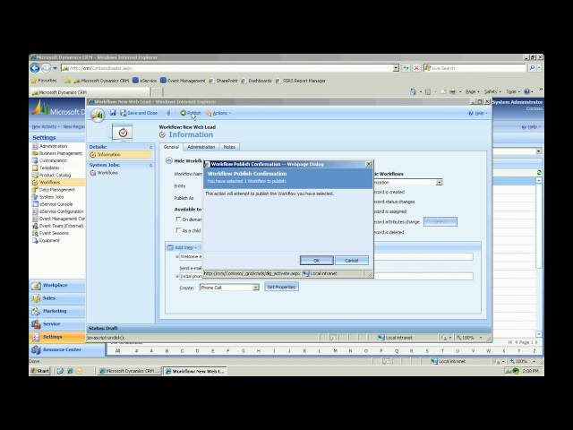The height and width of the screenshot is (430, 573).
Task: Click the Microsoft Dynamics CRM browser tab
Action: (90, 92)
